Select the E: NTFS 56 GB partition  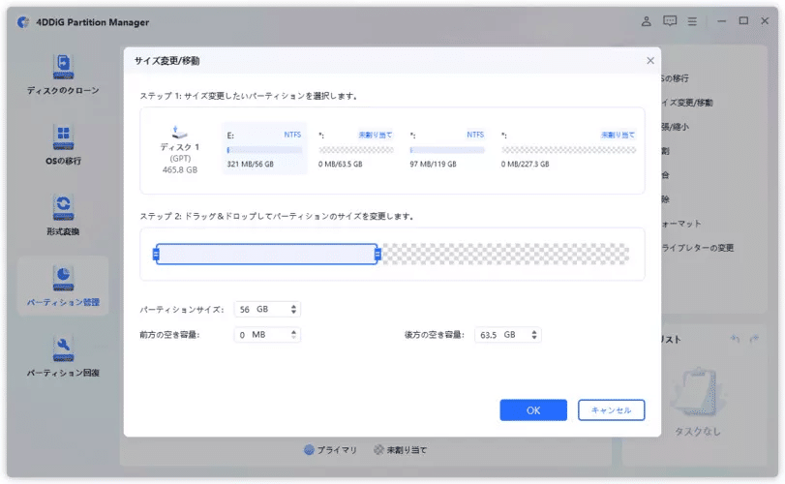tap(264, 149)
